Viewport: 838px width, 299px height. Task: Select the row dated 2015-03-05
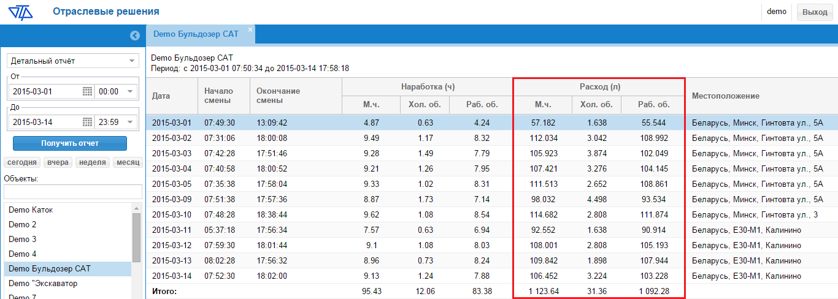click(492, 184)
